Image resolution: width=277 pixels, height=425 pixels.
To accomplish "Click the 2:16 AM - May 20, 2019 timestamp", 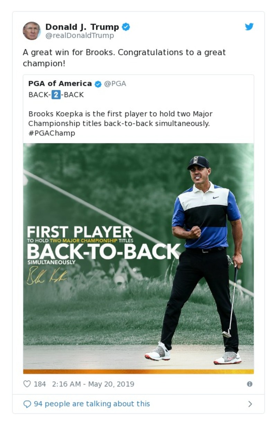I will [x=93, y=384].
